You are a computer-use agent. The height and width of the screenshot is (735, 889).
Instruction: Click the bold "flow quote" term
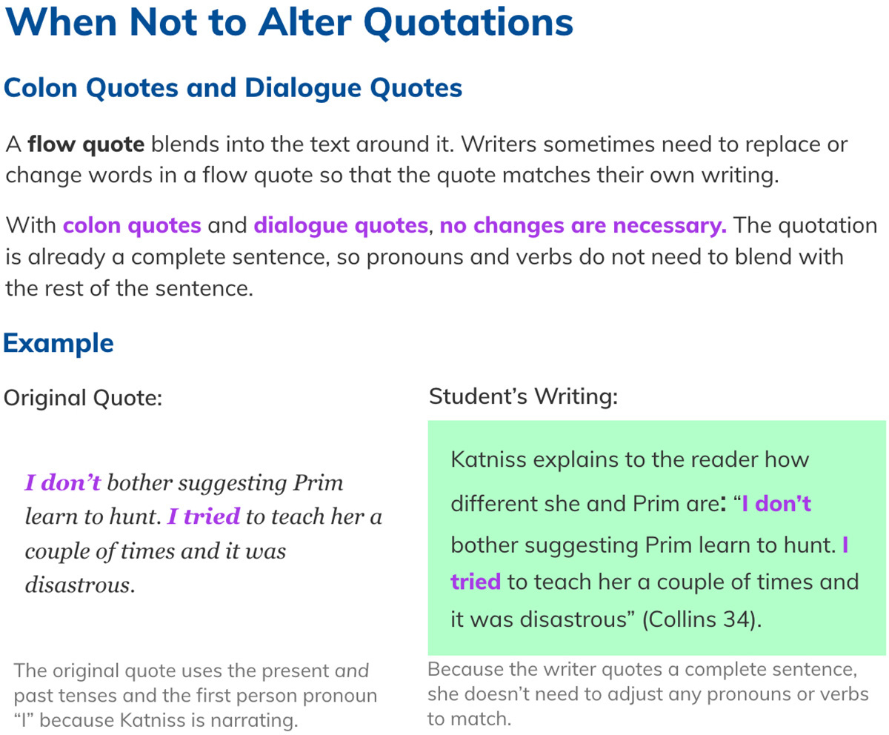click(86, 144)
